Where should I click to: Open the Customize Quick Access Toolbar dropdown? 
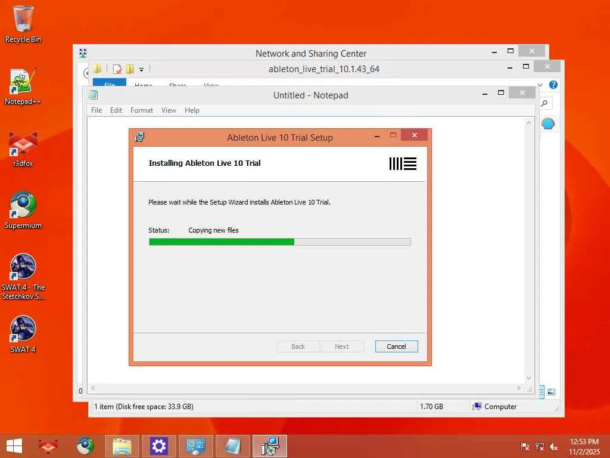(142, 70)
